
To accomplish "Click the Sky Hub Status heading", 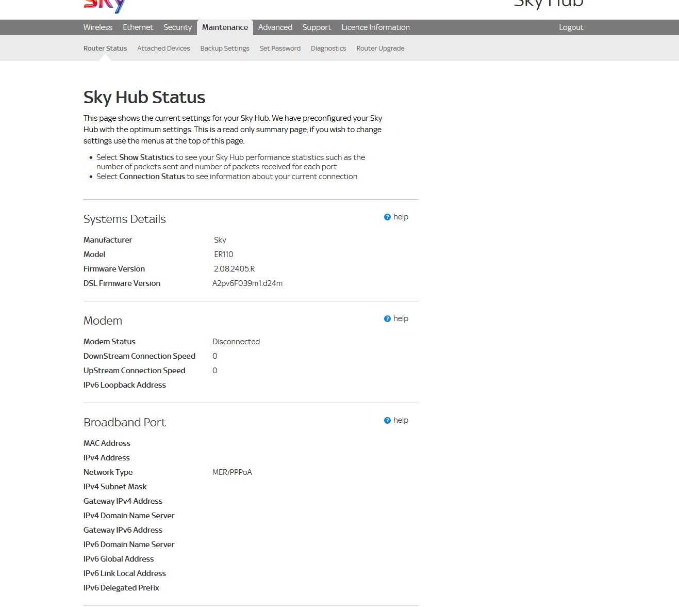I will coord(144,97).
